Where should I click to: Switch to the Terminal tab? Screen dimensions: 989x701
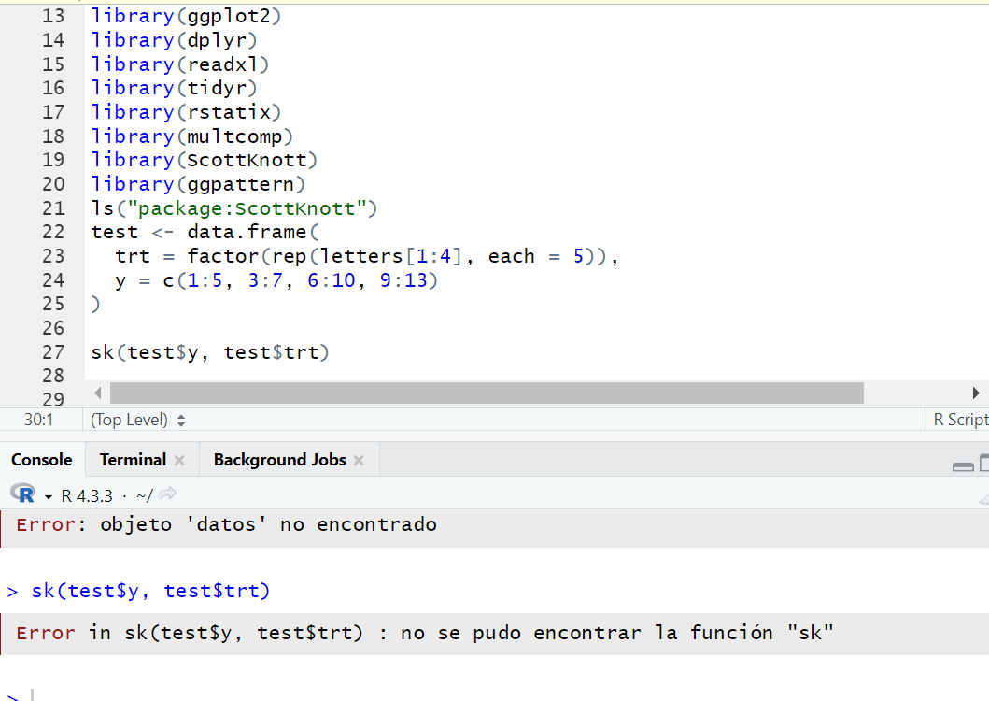[133, 460]
